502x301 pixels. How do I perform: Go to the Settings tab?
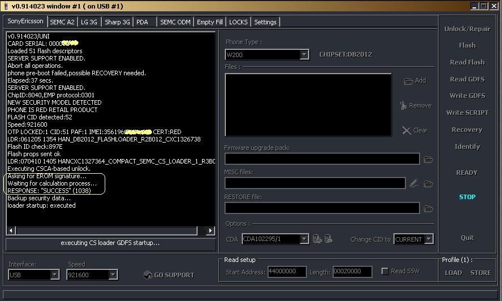click(265, 22)
